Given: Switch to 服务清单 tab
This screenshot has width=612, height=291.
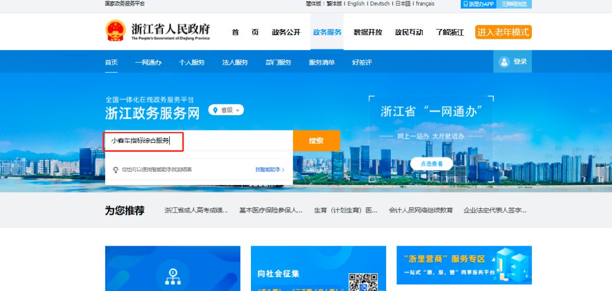Looking at the screenshot, I should click(x=322, y=62).
